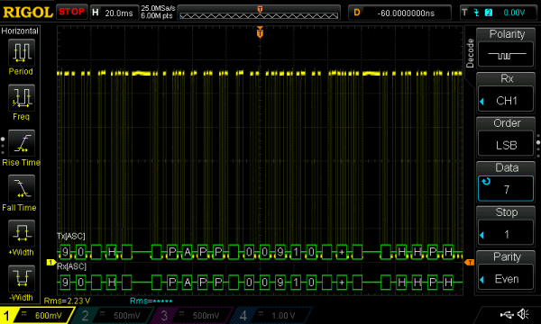Click the cyan Rms=***** readout

click(151, 301)
